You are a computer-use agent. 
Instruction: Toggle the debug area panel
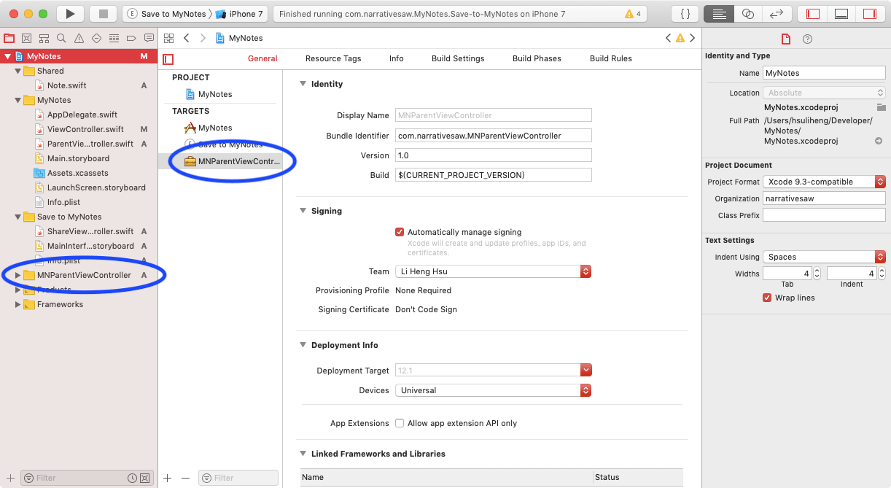(x=841, y=14)
